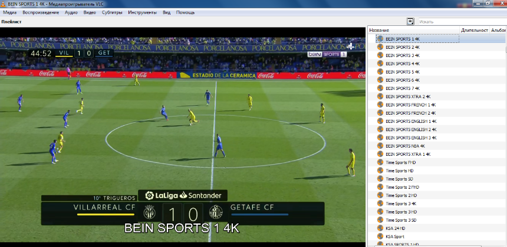
Task: Click the stream icon beside BEIN SPORTS 7 4K
Action: tap(380, 88)
